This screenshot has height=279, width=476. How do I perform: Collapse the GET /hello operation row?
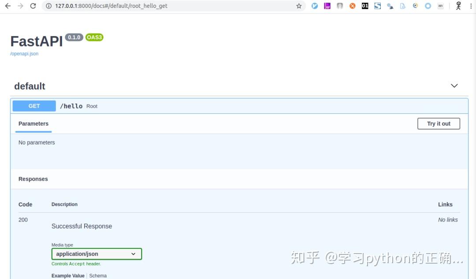(x=239, y=106)
